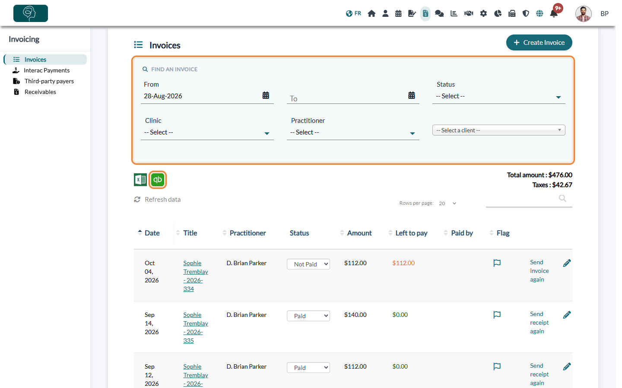The image size is (622, 388).
Task: Open the calendar icon in top bar
Action: pos(398,13)
